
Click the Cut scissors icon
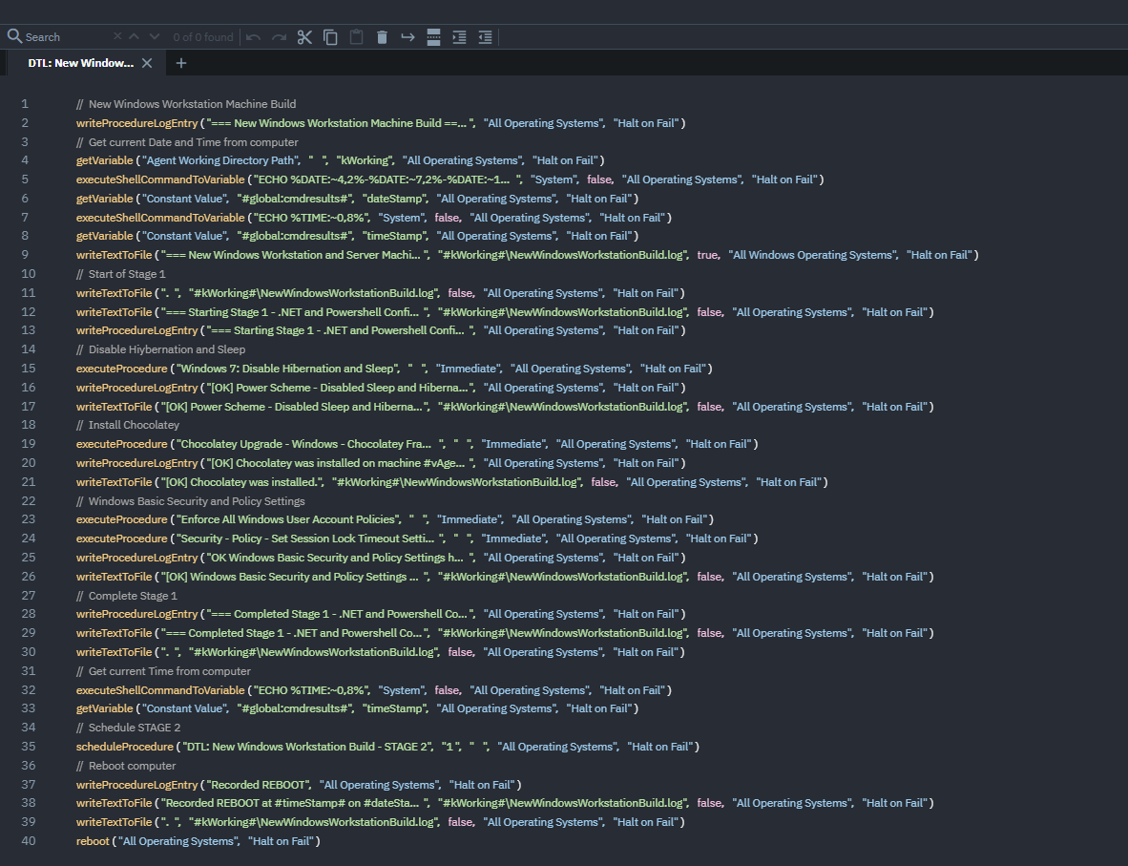pos(304,37)
